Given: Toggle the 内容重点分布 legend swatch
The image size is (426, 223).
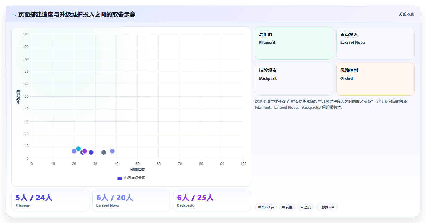Looking at the screenshot, I should pyautogui.click(x=120, y=178).
